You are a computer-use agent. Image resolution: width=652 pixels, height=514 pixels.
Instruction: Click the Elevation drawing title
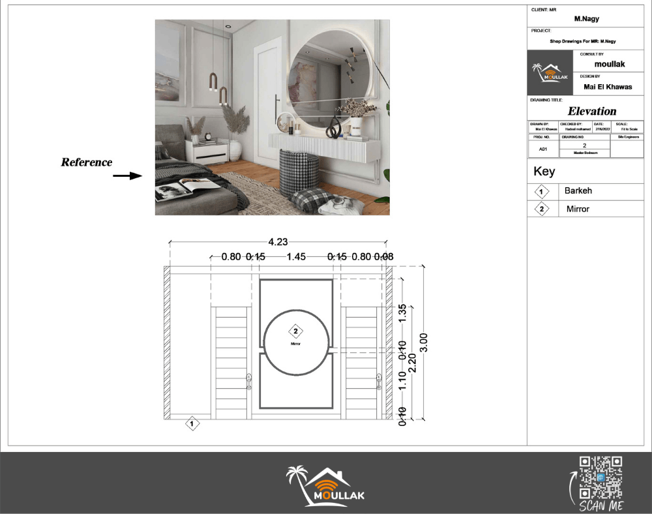click(x=591, y=111)
